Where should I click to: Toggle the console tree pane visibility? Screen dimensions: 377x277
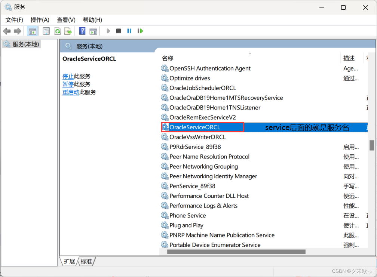(33, 31)
